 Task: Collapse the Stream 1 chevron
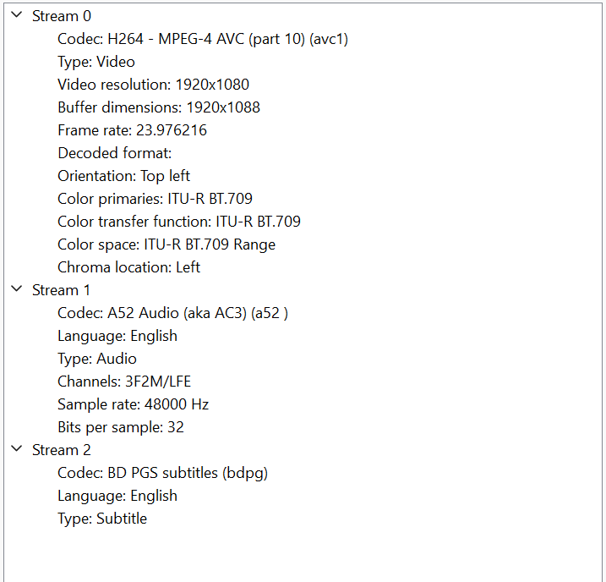click(x=17, y=289)
